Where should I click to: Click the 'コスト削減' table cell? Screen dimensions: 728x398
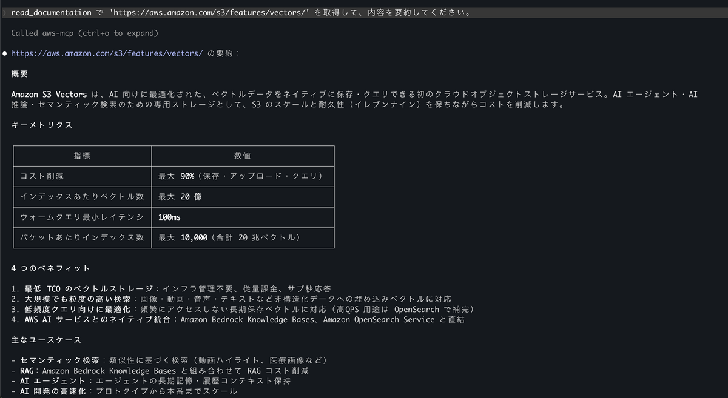tap(82, 176)
